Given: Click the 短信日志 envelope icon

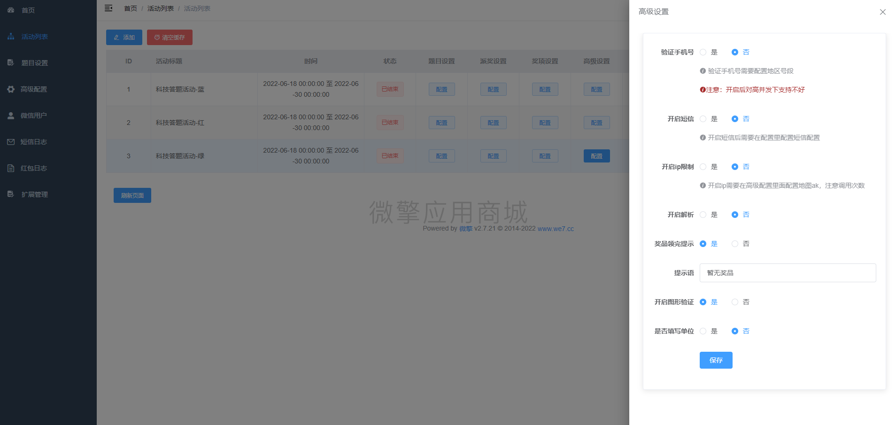Looking at the screenshot, I should click(x=11, y=141).
